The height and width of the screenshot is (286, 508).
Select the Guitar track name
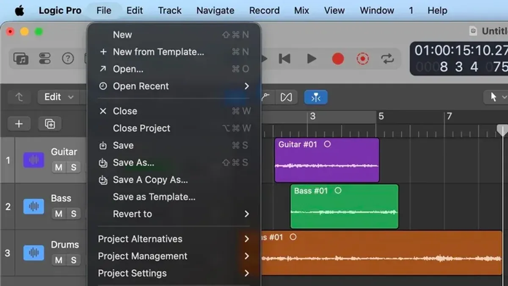[64, 152]
